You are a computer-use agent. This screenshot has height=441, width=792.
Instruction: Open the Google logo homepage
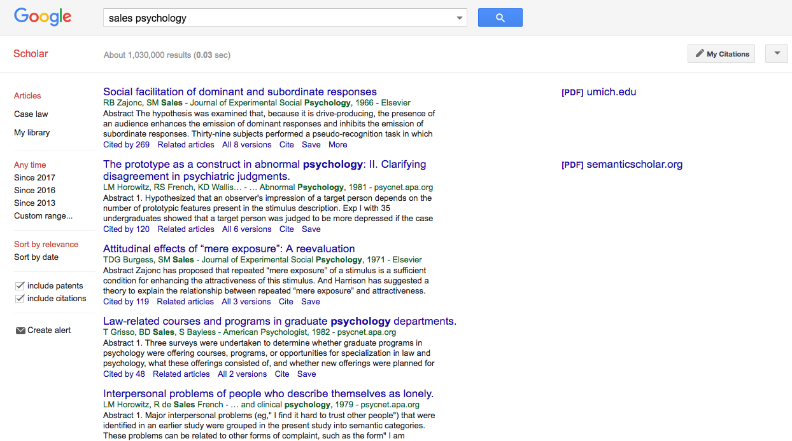pyautogui.click(x=43, y=17)
